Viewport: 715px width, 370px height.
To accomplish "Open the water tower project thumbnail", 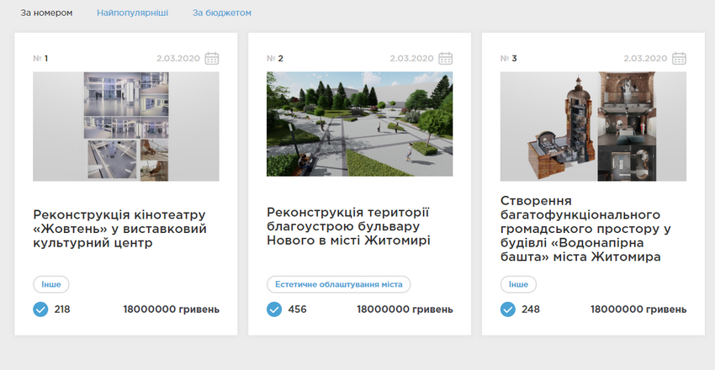I will point(593,126).
